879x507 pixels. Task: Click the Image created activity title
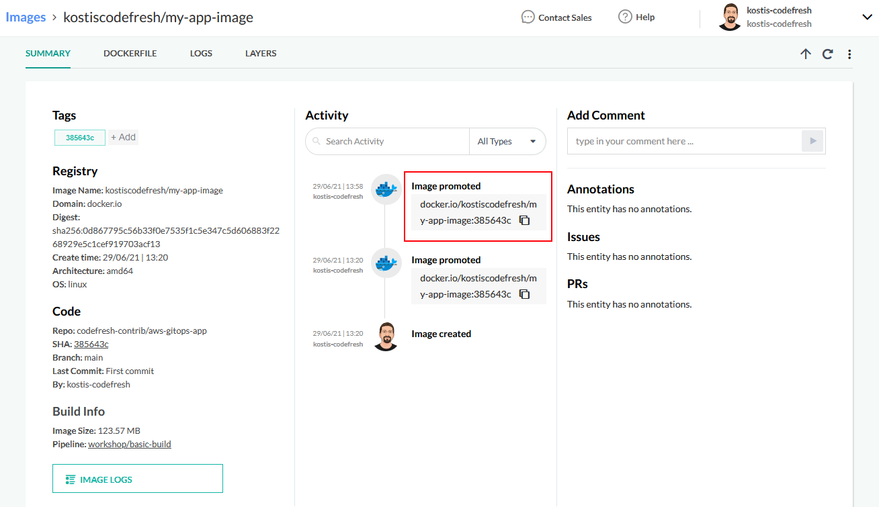tap(442, 334)
